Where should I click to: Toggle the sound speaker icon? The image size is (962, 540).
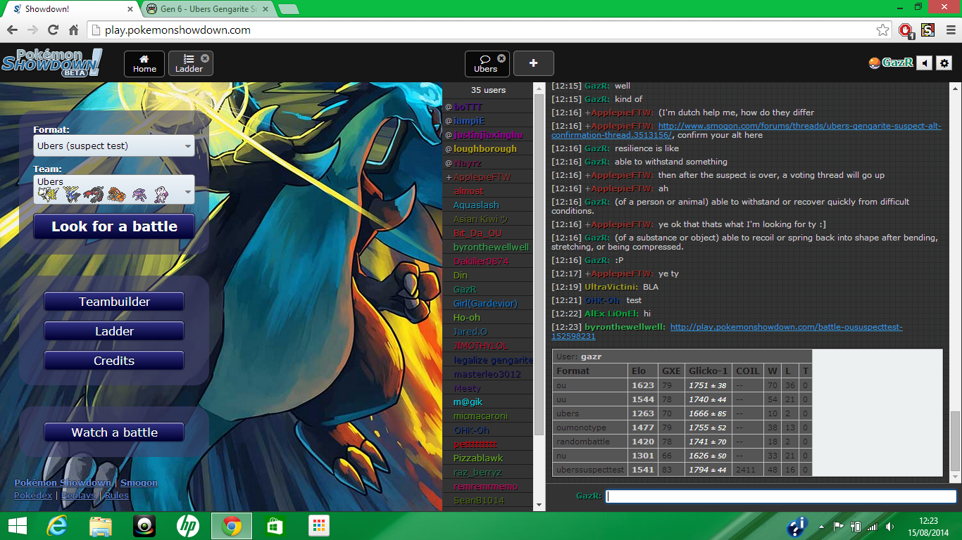(925, 63)
